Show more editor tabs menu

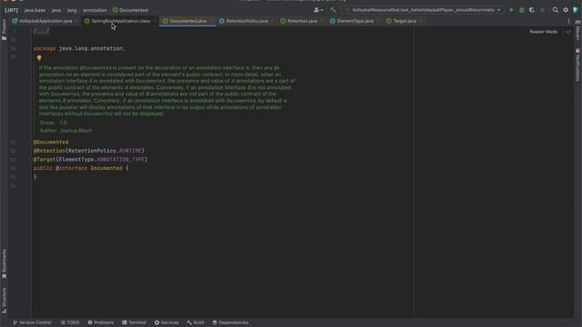(568, 21)
